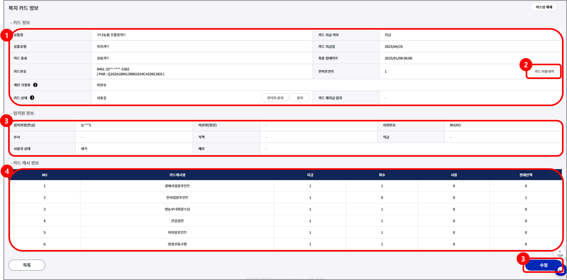Click the 현재잔액 value 1 in 전사업장포인트 row
The width and height of the screenshot is (567, 280).
pyautogui.click(x=526, y=198)
